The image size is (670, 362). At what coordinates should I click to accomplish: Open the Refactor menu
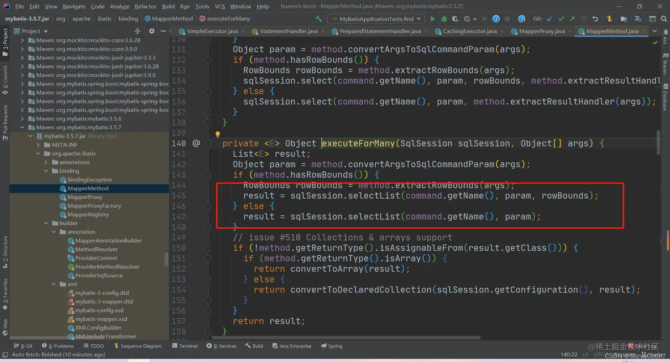coord(145,6)
